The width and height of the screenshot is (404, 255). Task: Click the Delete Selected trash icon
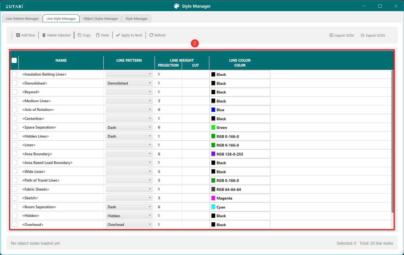[44, 35]
